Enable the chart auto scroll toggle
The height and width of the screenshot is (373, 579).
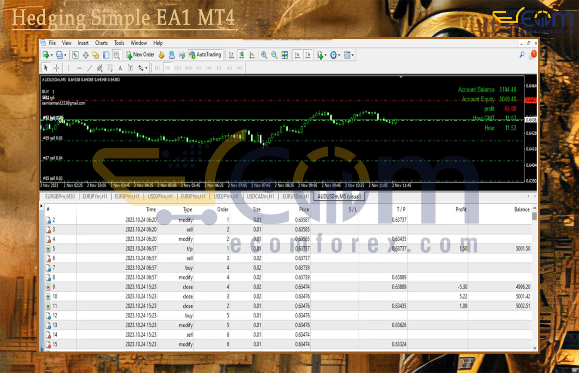(x=297, y=55)
